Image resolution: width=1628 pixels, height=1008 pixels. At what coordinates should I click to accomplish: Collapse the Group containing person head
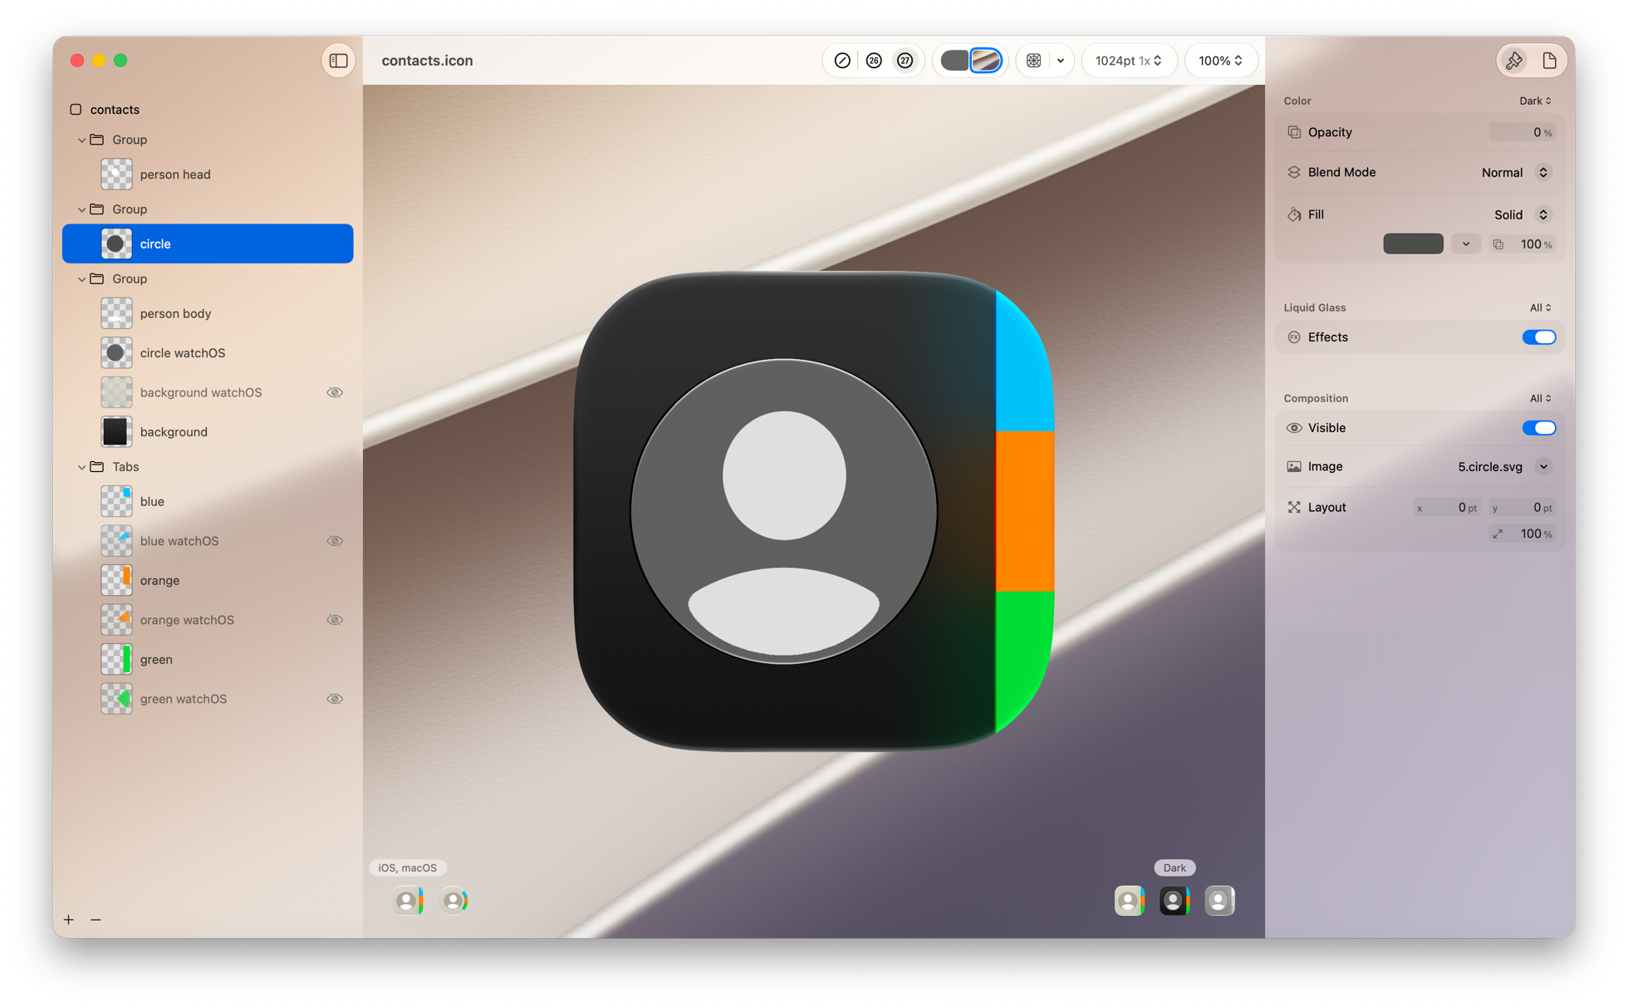(x=81, y=140)
